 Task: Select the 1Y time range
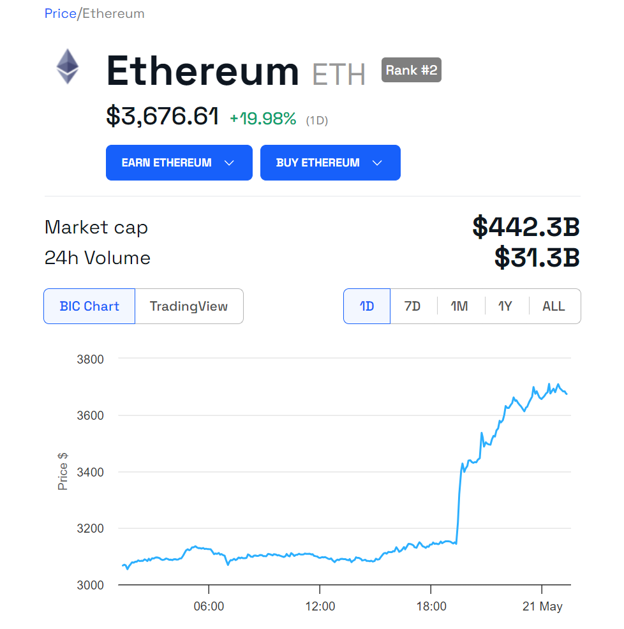[x=505, y=306]
